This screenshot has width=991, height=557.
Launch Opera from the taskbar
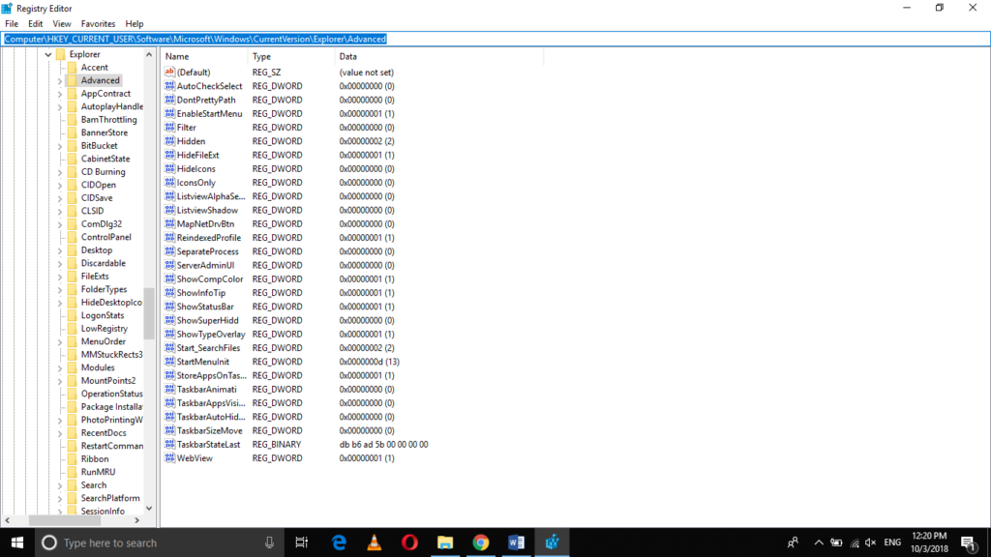click(408, 542)
